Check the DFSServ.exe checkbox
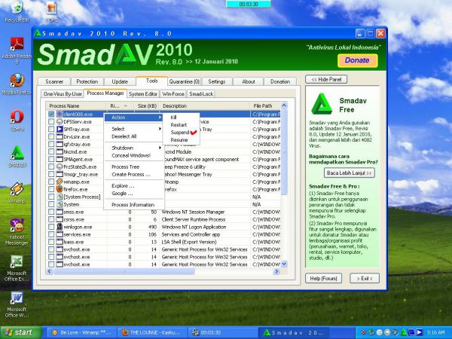Screen dimensions: 452x339 click(51, 121)
